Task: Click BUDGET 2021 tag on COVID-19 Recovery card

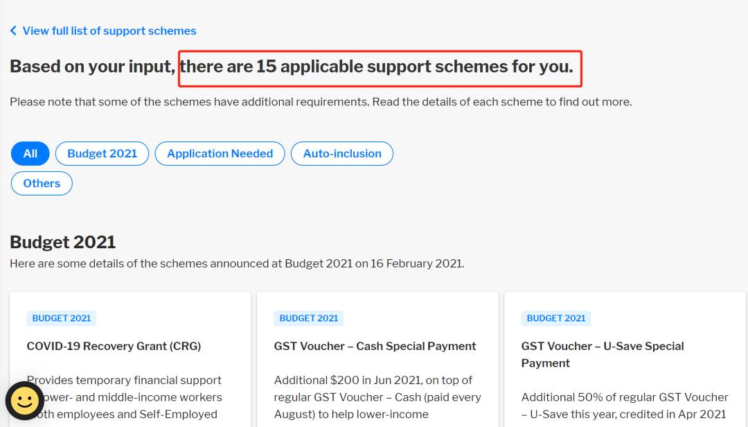Action: (62, 318)
